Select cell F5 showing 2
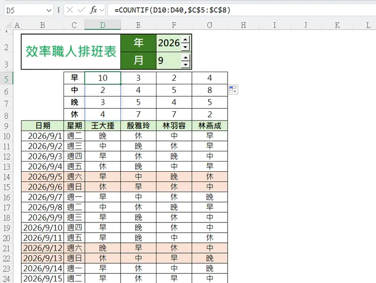Image resolution: width=376 pixels, height=283 pixels. (174, 78)
